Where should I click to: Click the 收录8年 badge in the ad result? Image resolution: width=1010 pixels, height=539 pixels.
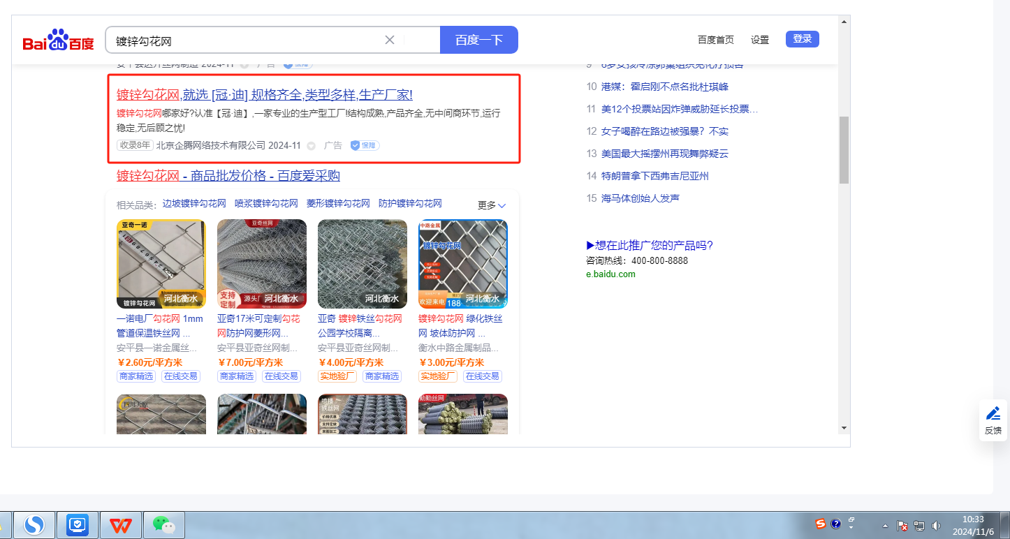(135, 145)
